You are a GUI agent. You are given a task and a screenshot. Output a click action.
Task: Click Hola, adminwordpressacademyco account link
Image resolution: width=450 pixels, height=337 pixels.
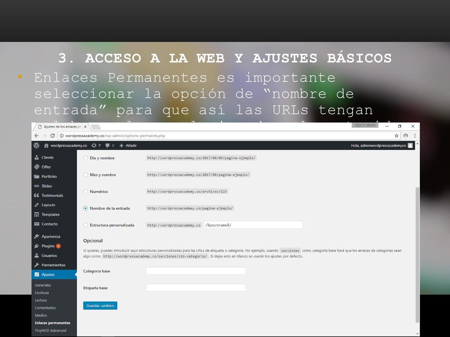click(378, 146)
